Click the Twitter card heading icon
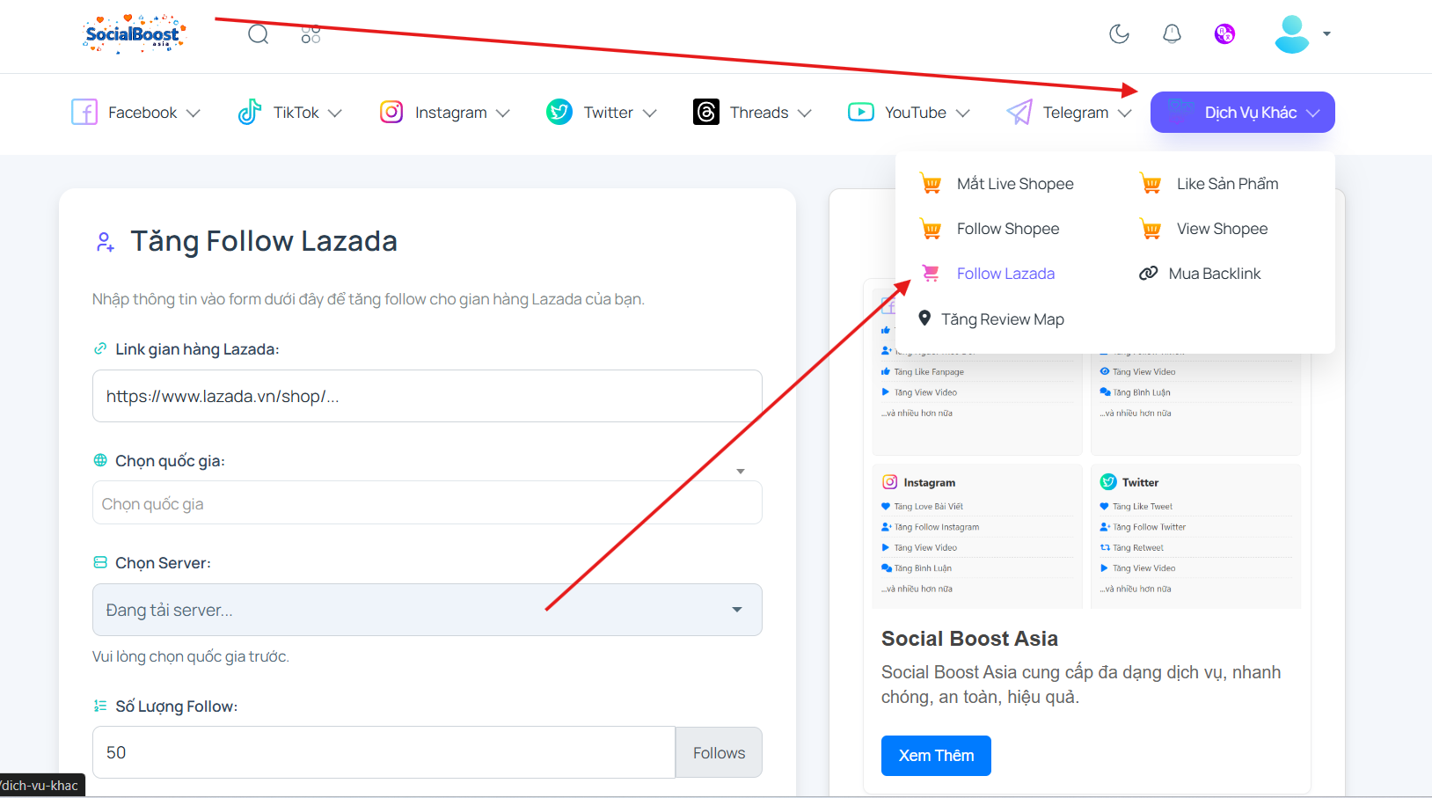The width and height of the screenshot is (1432, 798). coord(1108,482)
